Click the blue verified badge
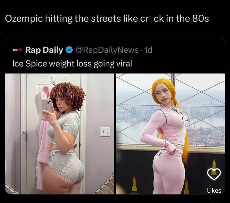 point(69,50)
